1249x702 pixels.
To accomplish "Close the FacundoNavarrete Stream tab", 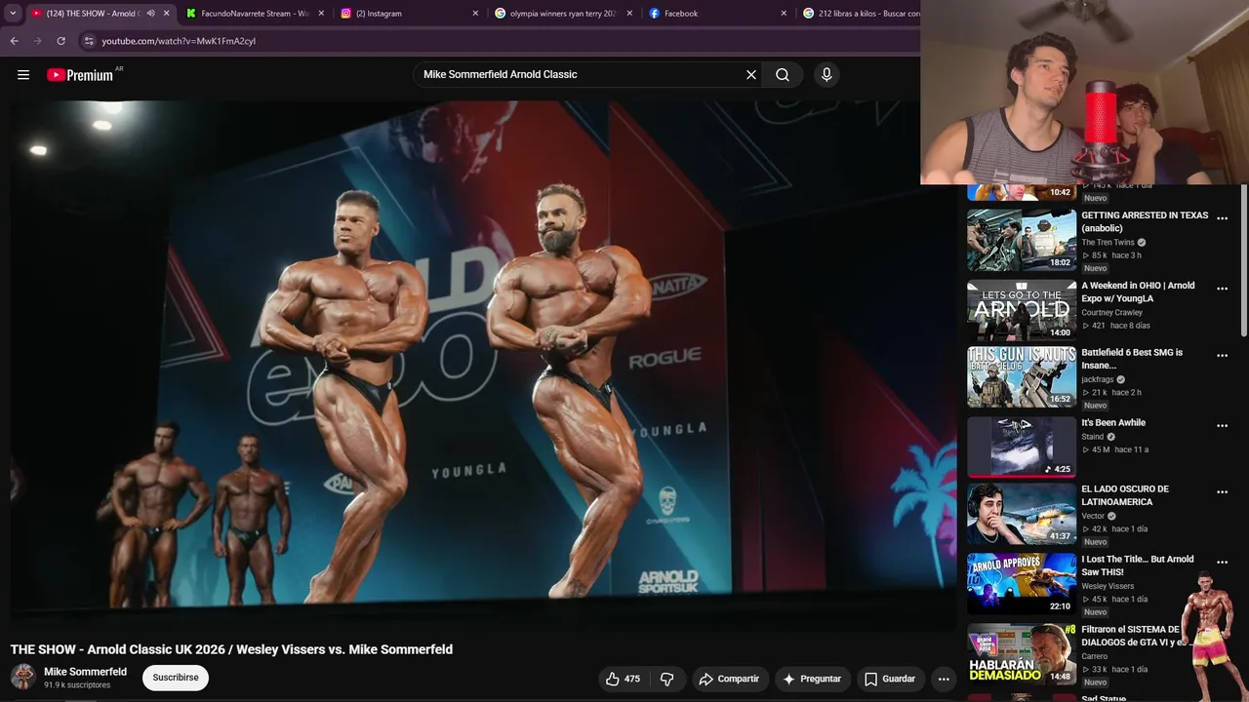I will [x=321, y=14].
